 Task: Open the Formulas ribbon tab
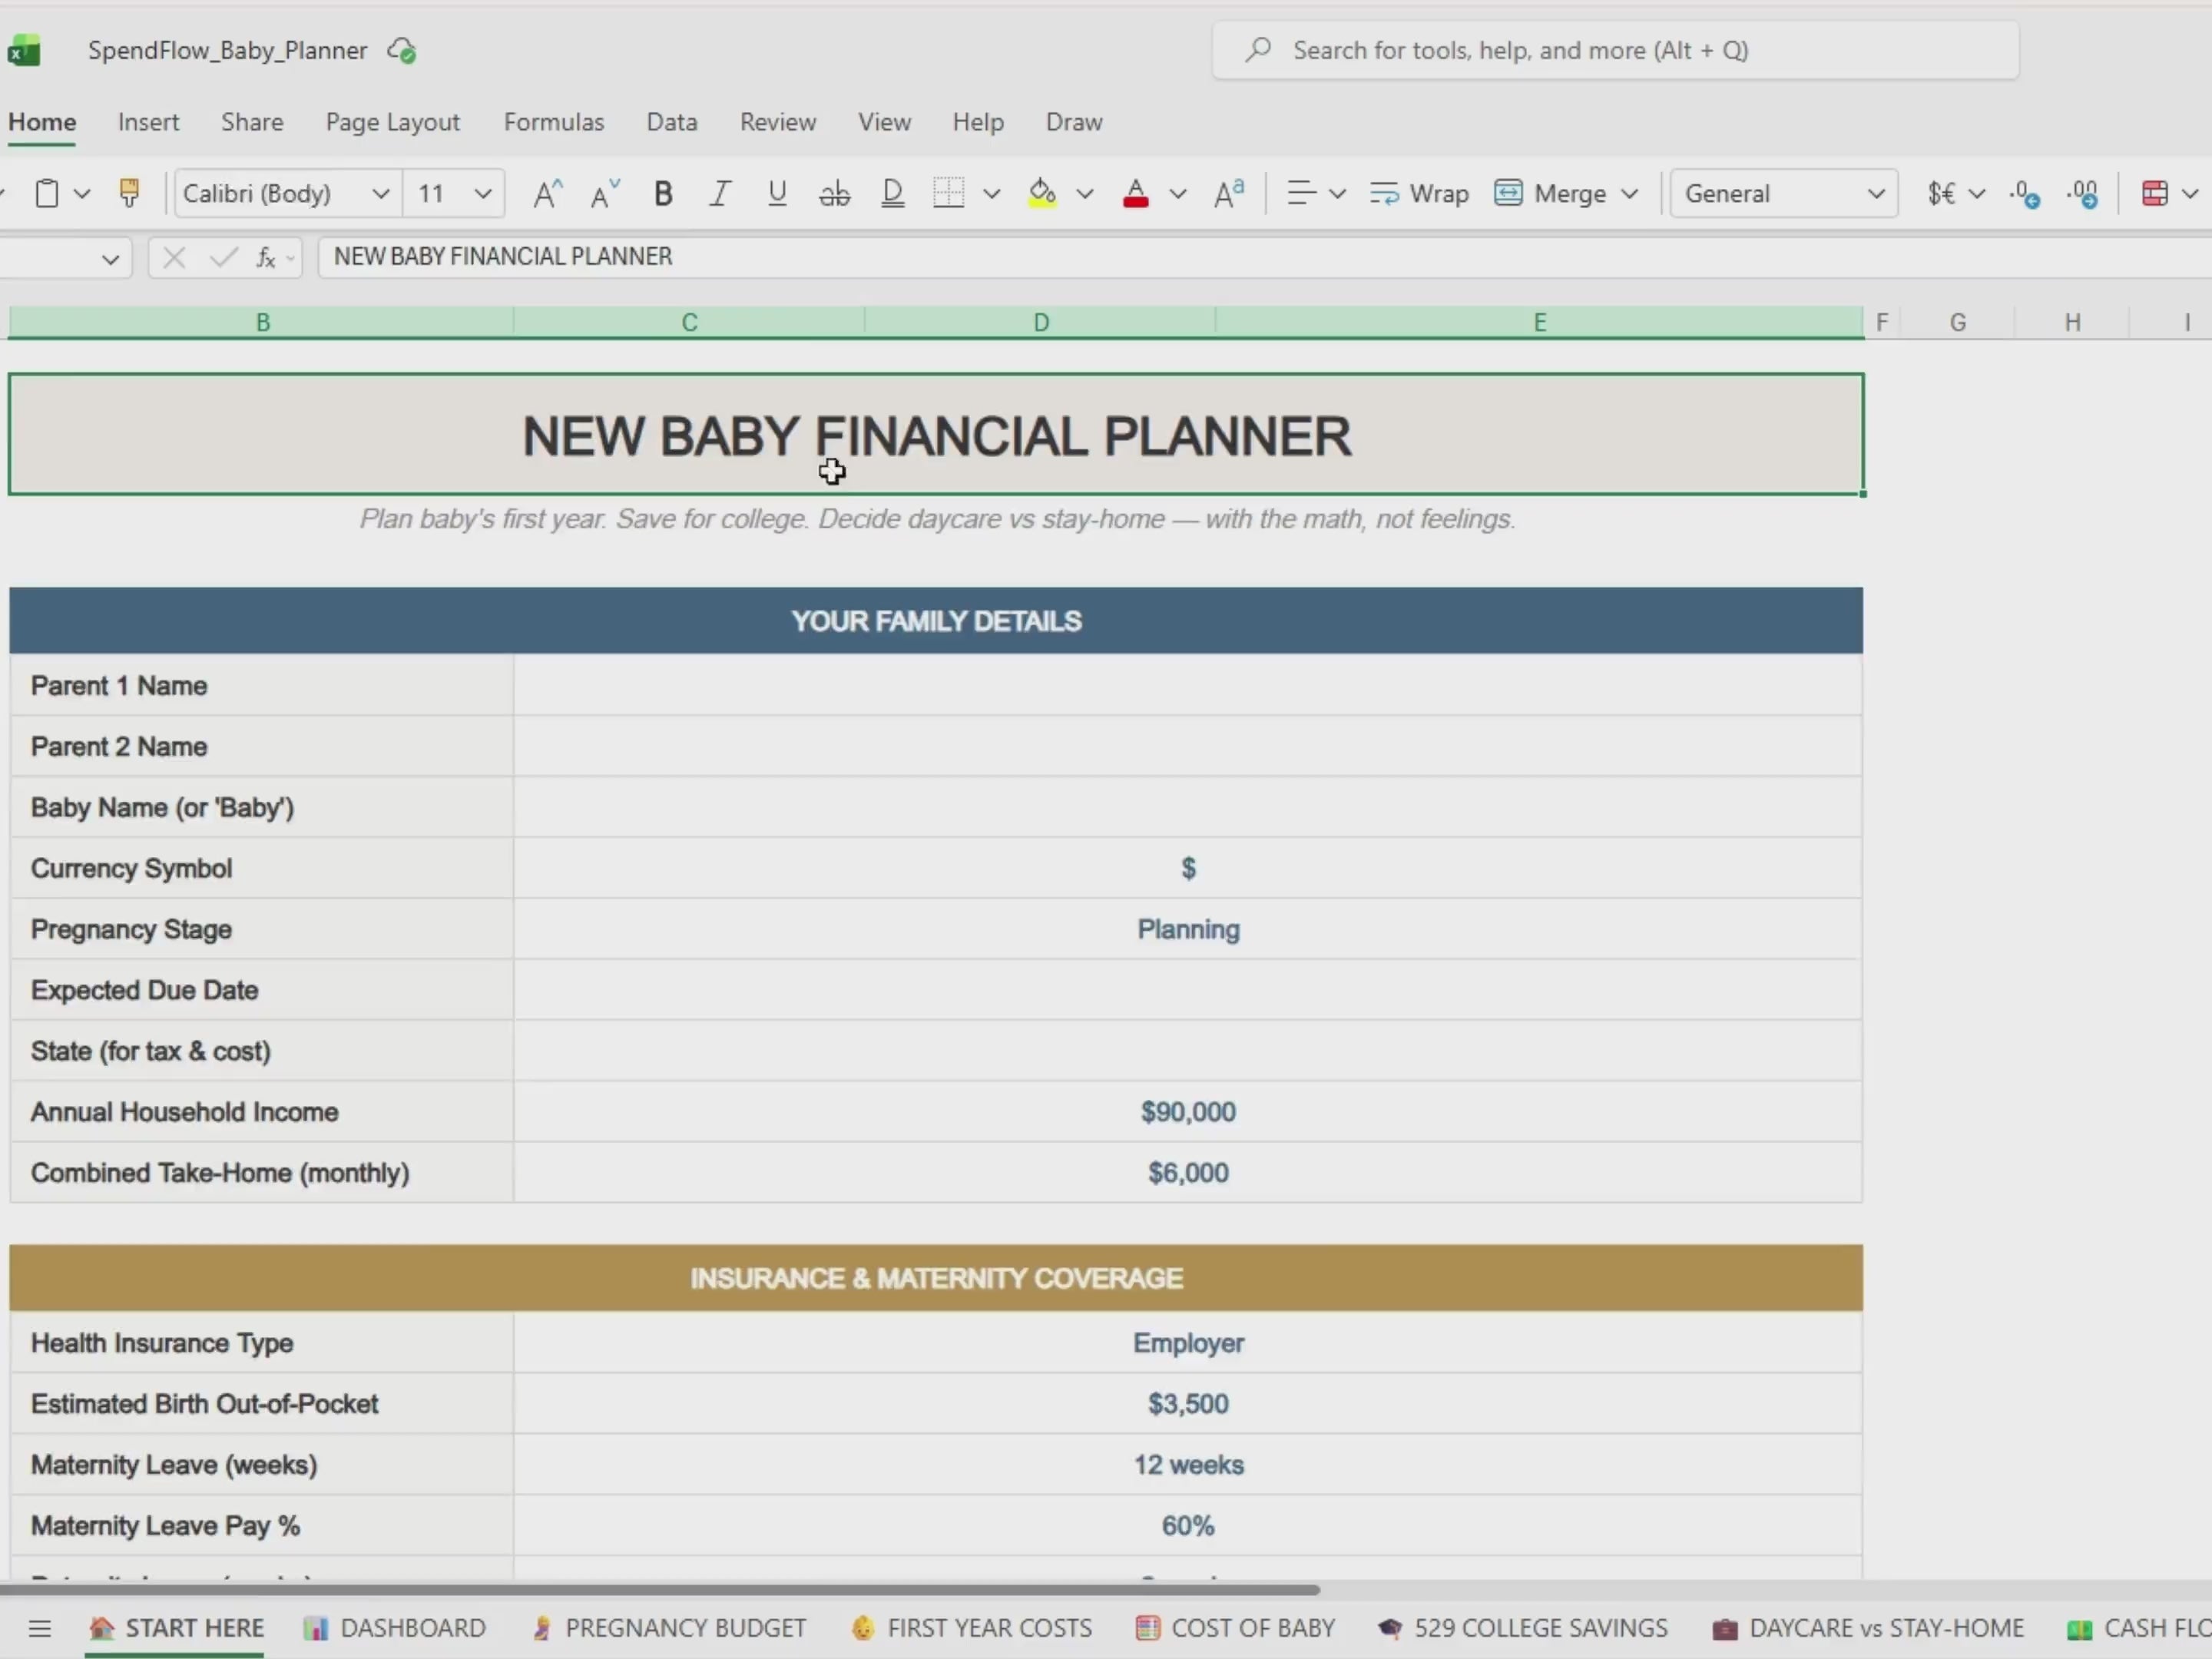tap(554, 122)
